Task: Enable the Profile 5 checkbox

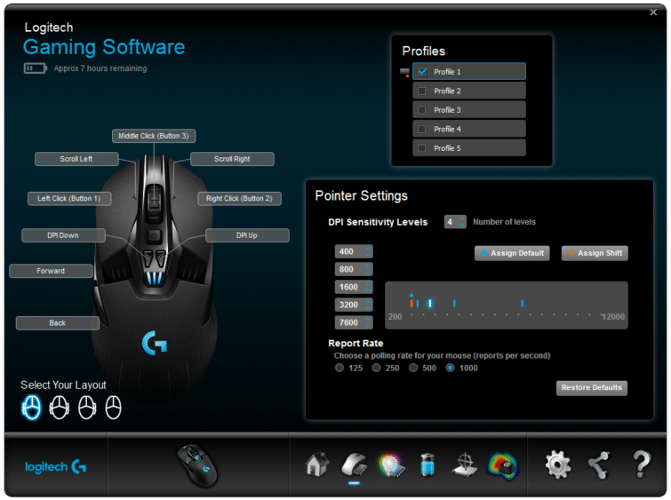Action: pos(422,148)
